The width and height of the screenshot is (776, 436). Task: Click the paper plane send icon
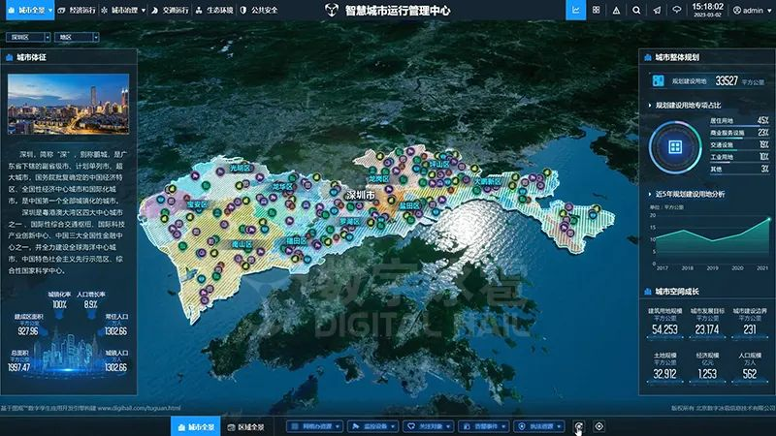click(x=658, y=10)
